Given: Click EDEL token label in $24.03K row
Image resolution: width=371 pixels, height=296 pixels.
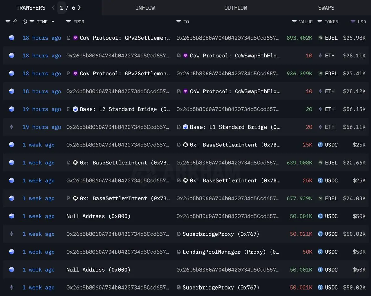Looking at the screenshot, I should tap(331, 198).
